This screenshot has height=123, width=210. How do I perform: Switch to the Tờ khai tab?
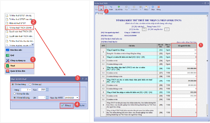(100, 13)
